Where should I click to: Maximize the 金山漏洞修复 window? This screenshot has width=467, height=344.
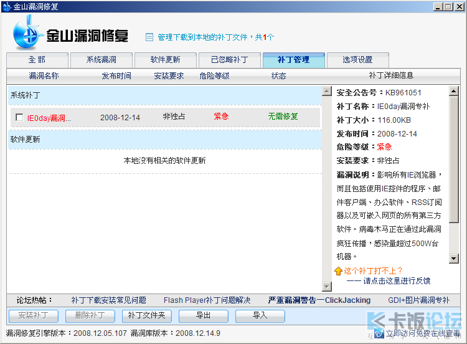(448, 7)
